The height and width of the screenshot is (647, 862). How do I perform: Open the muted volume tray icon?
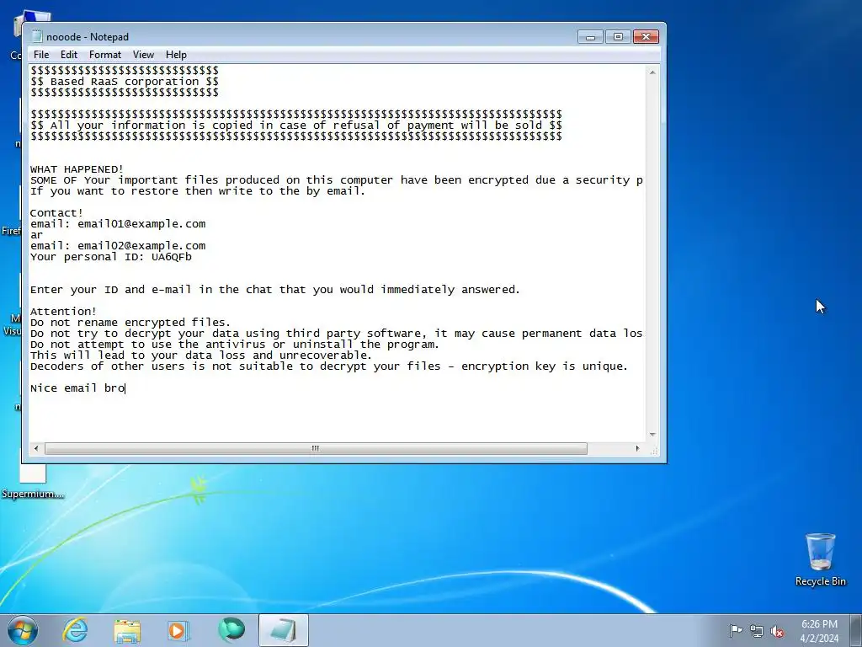pos(777,631)
